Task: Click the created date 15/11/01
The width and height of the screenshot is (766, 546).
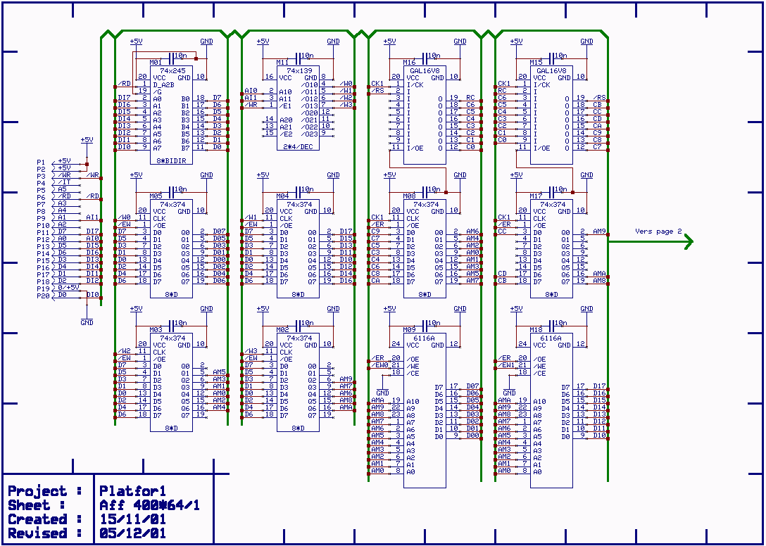Action: (x=133, y=519)
